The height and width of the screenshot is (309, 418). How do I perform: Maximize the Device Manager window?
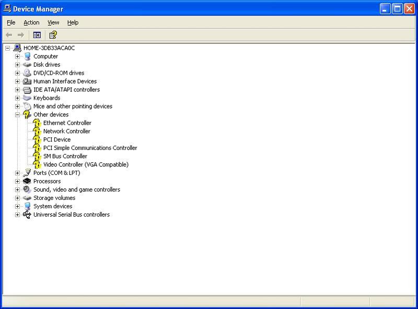[397, 9]
